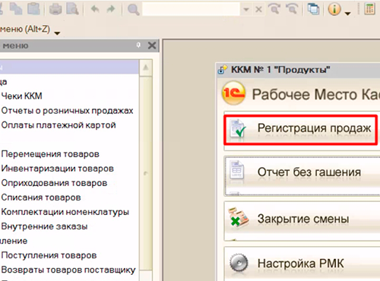The width and height of the screenshot is (380, 281).
Task: Click the Отчет без гашения button
Action: coord(302,176)
